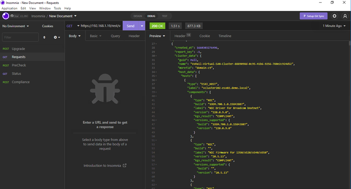
Task: Open the No Environment dropdown
Action: coord(16,26)
